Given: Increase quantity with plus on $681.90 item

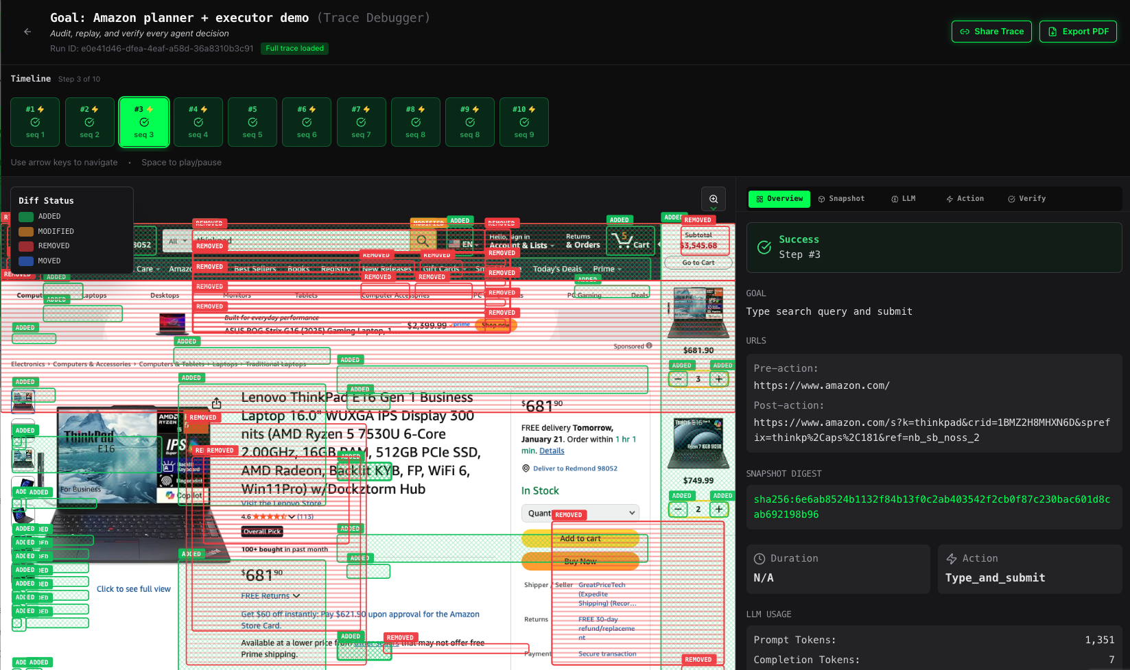Looking at the screenshot, I should [x=719, y=379].
